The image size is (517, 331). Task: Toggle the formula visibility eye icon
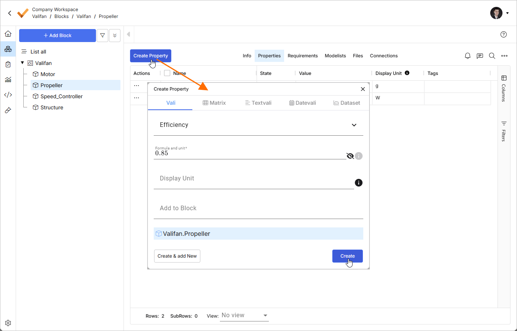click(350, 156)
